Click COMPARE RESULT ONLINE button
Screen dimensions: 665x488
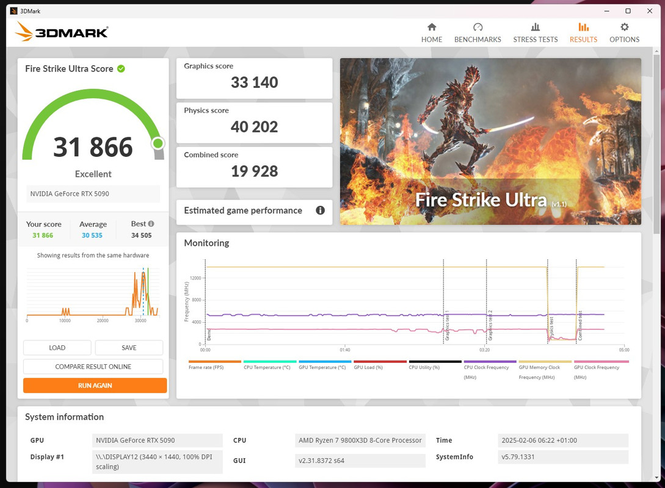click(x=93, y=367)
